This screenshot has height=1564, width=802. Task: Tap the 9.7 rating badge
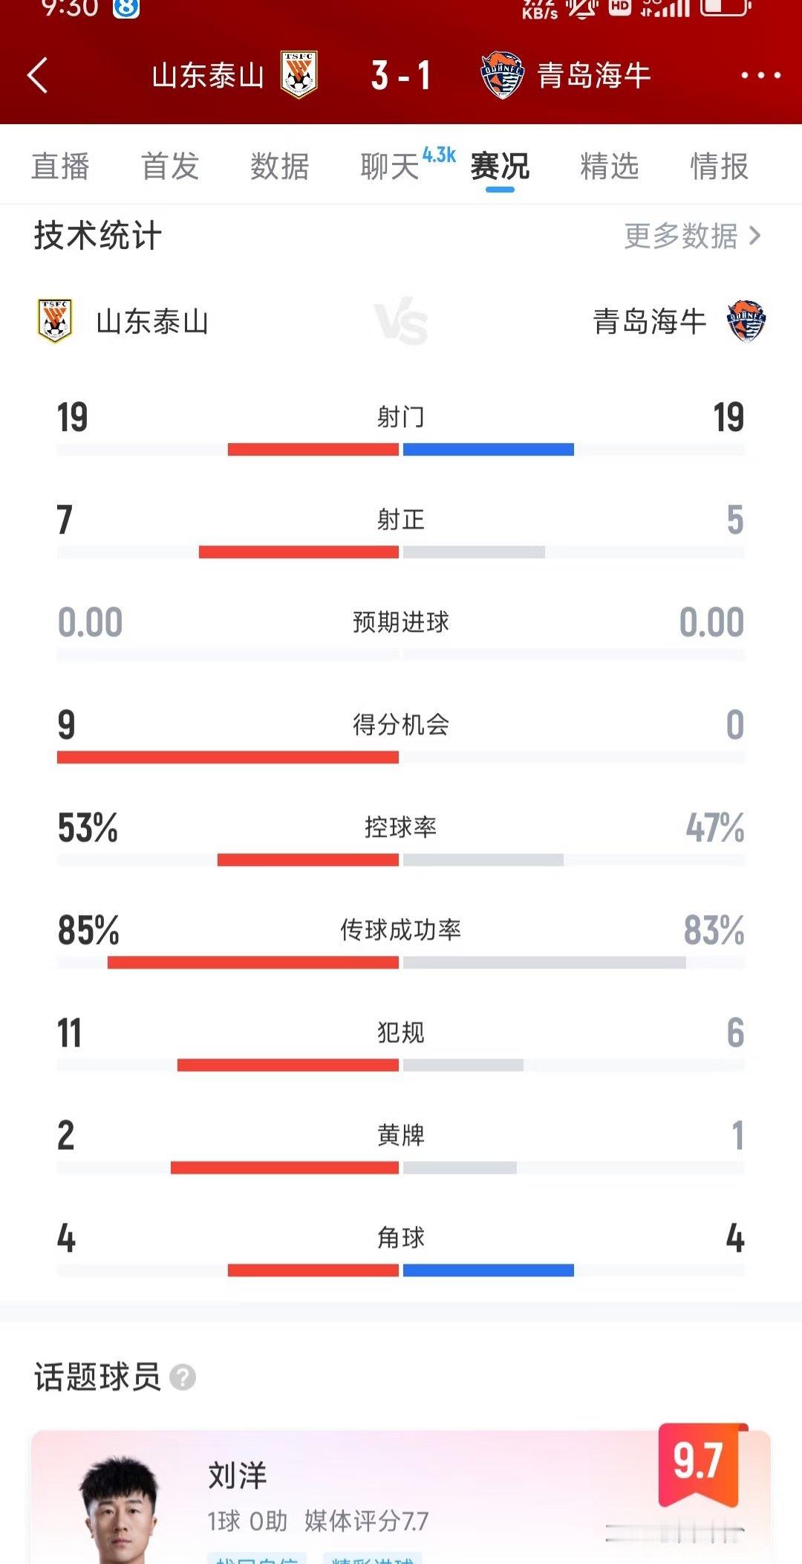[x=699, y=1464]
